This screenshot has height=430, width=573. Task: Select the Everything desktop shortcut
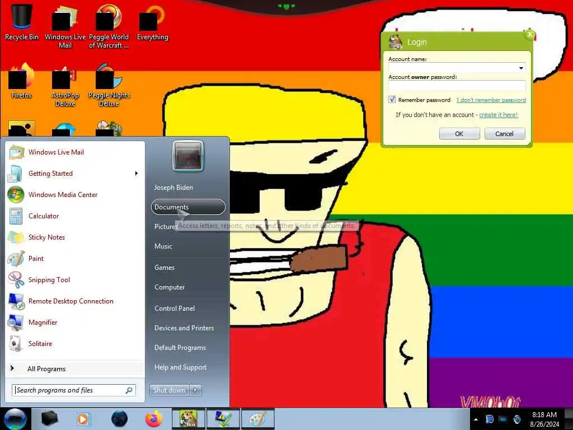152,22
